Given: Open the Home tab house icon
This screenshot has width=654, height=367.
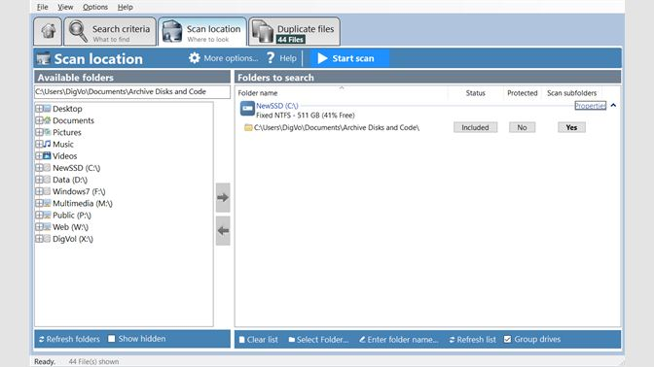Looking at the screenshot, I should (48, 31).
